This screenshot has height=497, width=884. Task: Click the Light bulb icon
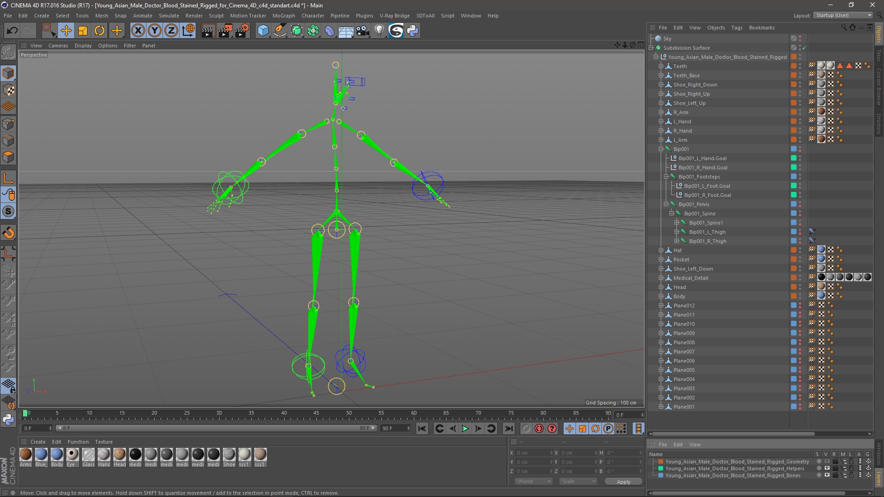point(379,31)
